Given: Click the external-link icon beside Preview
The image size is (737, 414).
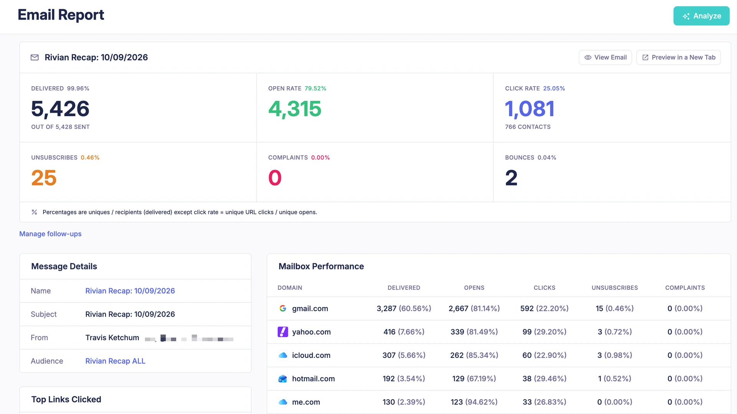Looking at the screenshot, I should click(x=645, y=58).
